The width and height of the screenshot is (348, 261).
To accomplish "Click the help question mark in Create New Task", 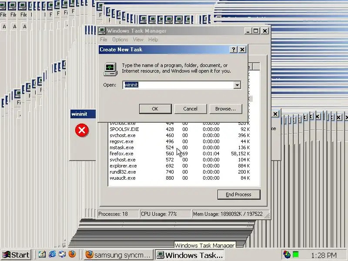I will pos(233,50).
